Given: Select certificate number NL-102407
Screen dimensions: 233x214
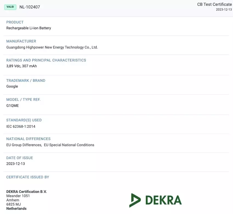Looking at the screenshot, I should click(30, 7).
